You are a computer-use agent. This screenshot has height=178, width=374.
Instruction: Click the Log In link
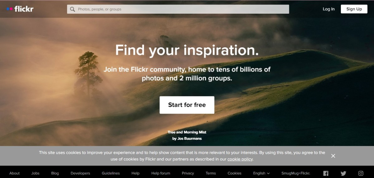tap(328, 9)
